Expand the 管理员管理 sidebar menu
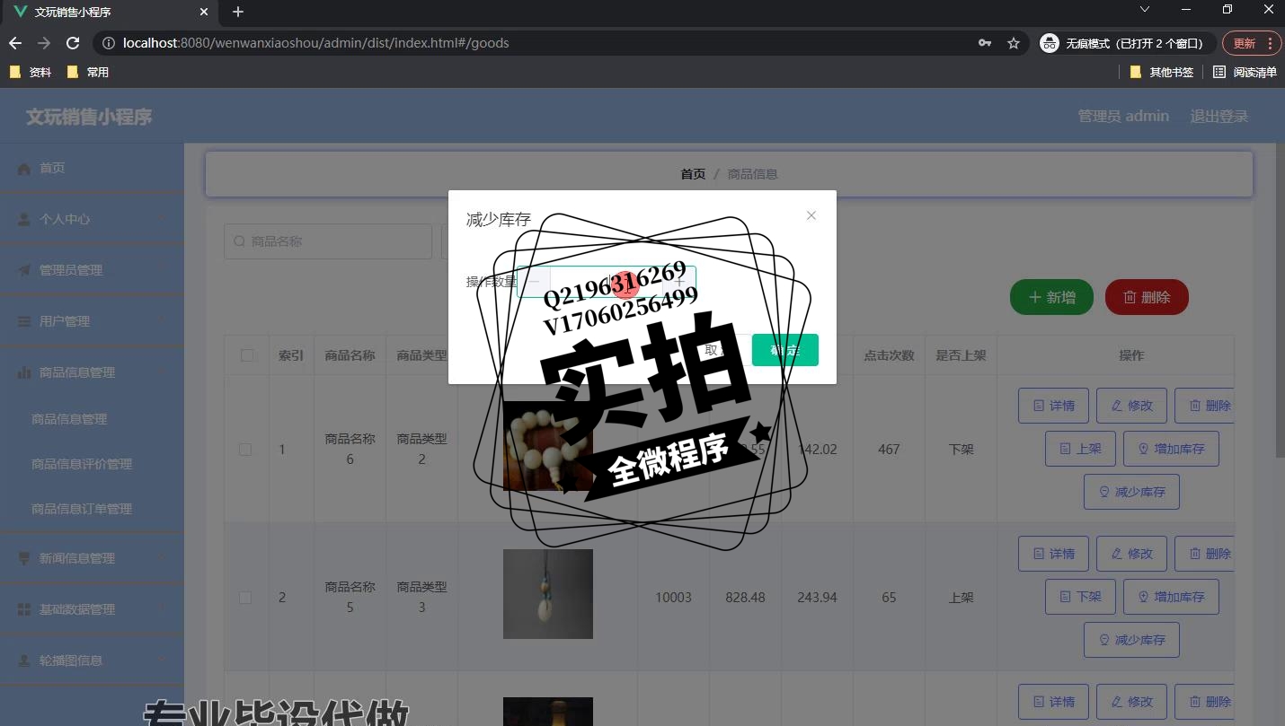Viewport: 1285px width, 726px height. tap(92, 270)
